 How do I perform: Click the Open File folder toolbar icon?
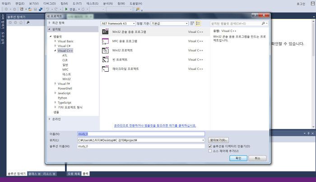click(30, 9)
